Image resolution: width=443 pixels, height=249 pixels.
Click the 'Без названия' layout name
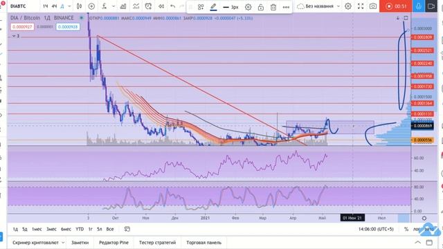pyautogui.click(x=319, y=6)
